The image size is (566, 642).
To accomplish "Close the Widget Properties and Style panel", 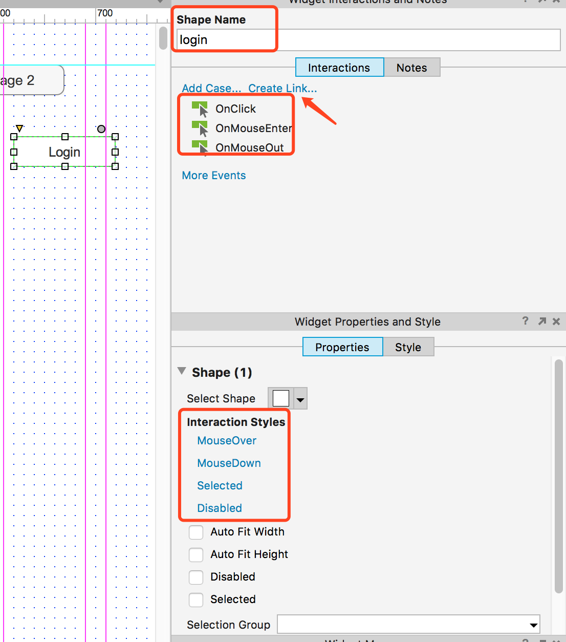I will 556,322.
